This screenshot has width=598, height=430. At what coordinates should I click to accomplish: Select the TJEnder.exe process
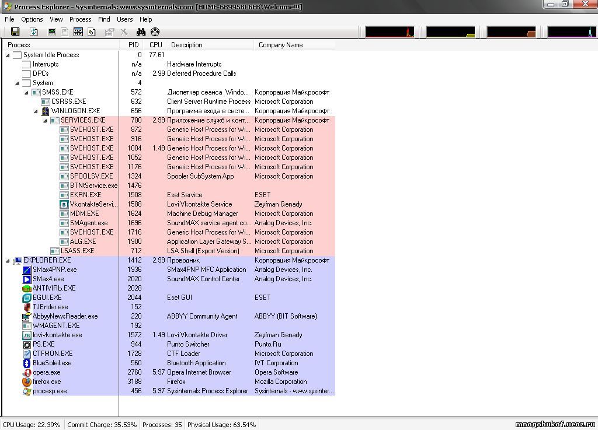[x=179, y=307]
